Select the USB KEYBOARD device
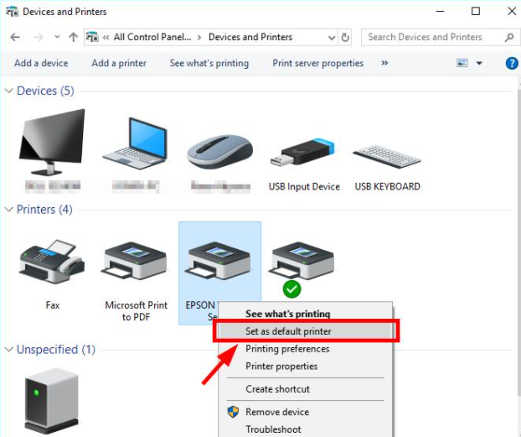Image resolution: width=521 pixels, height=437 pixels. pyautogui.click(x=387, y=155)
